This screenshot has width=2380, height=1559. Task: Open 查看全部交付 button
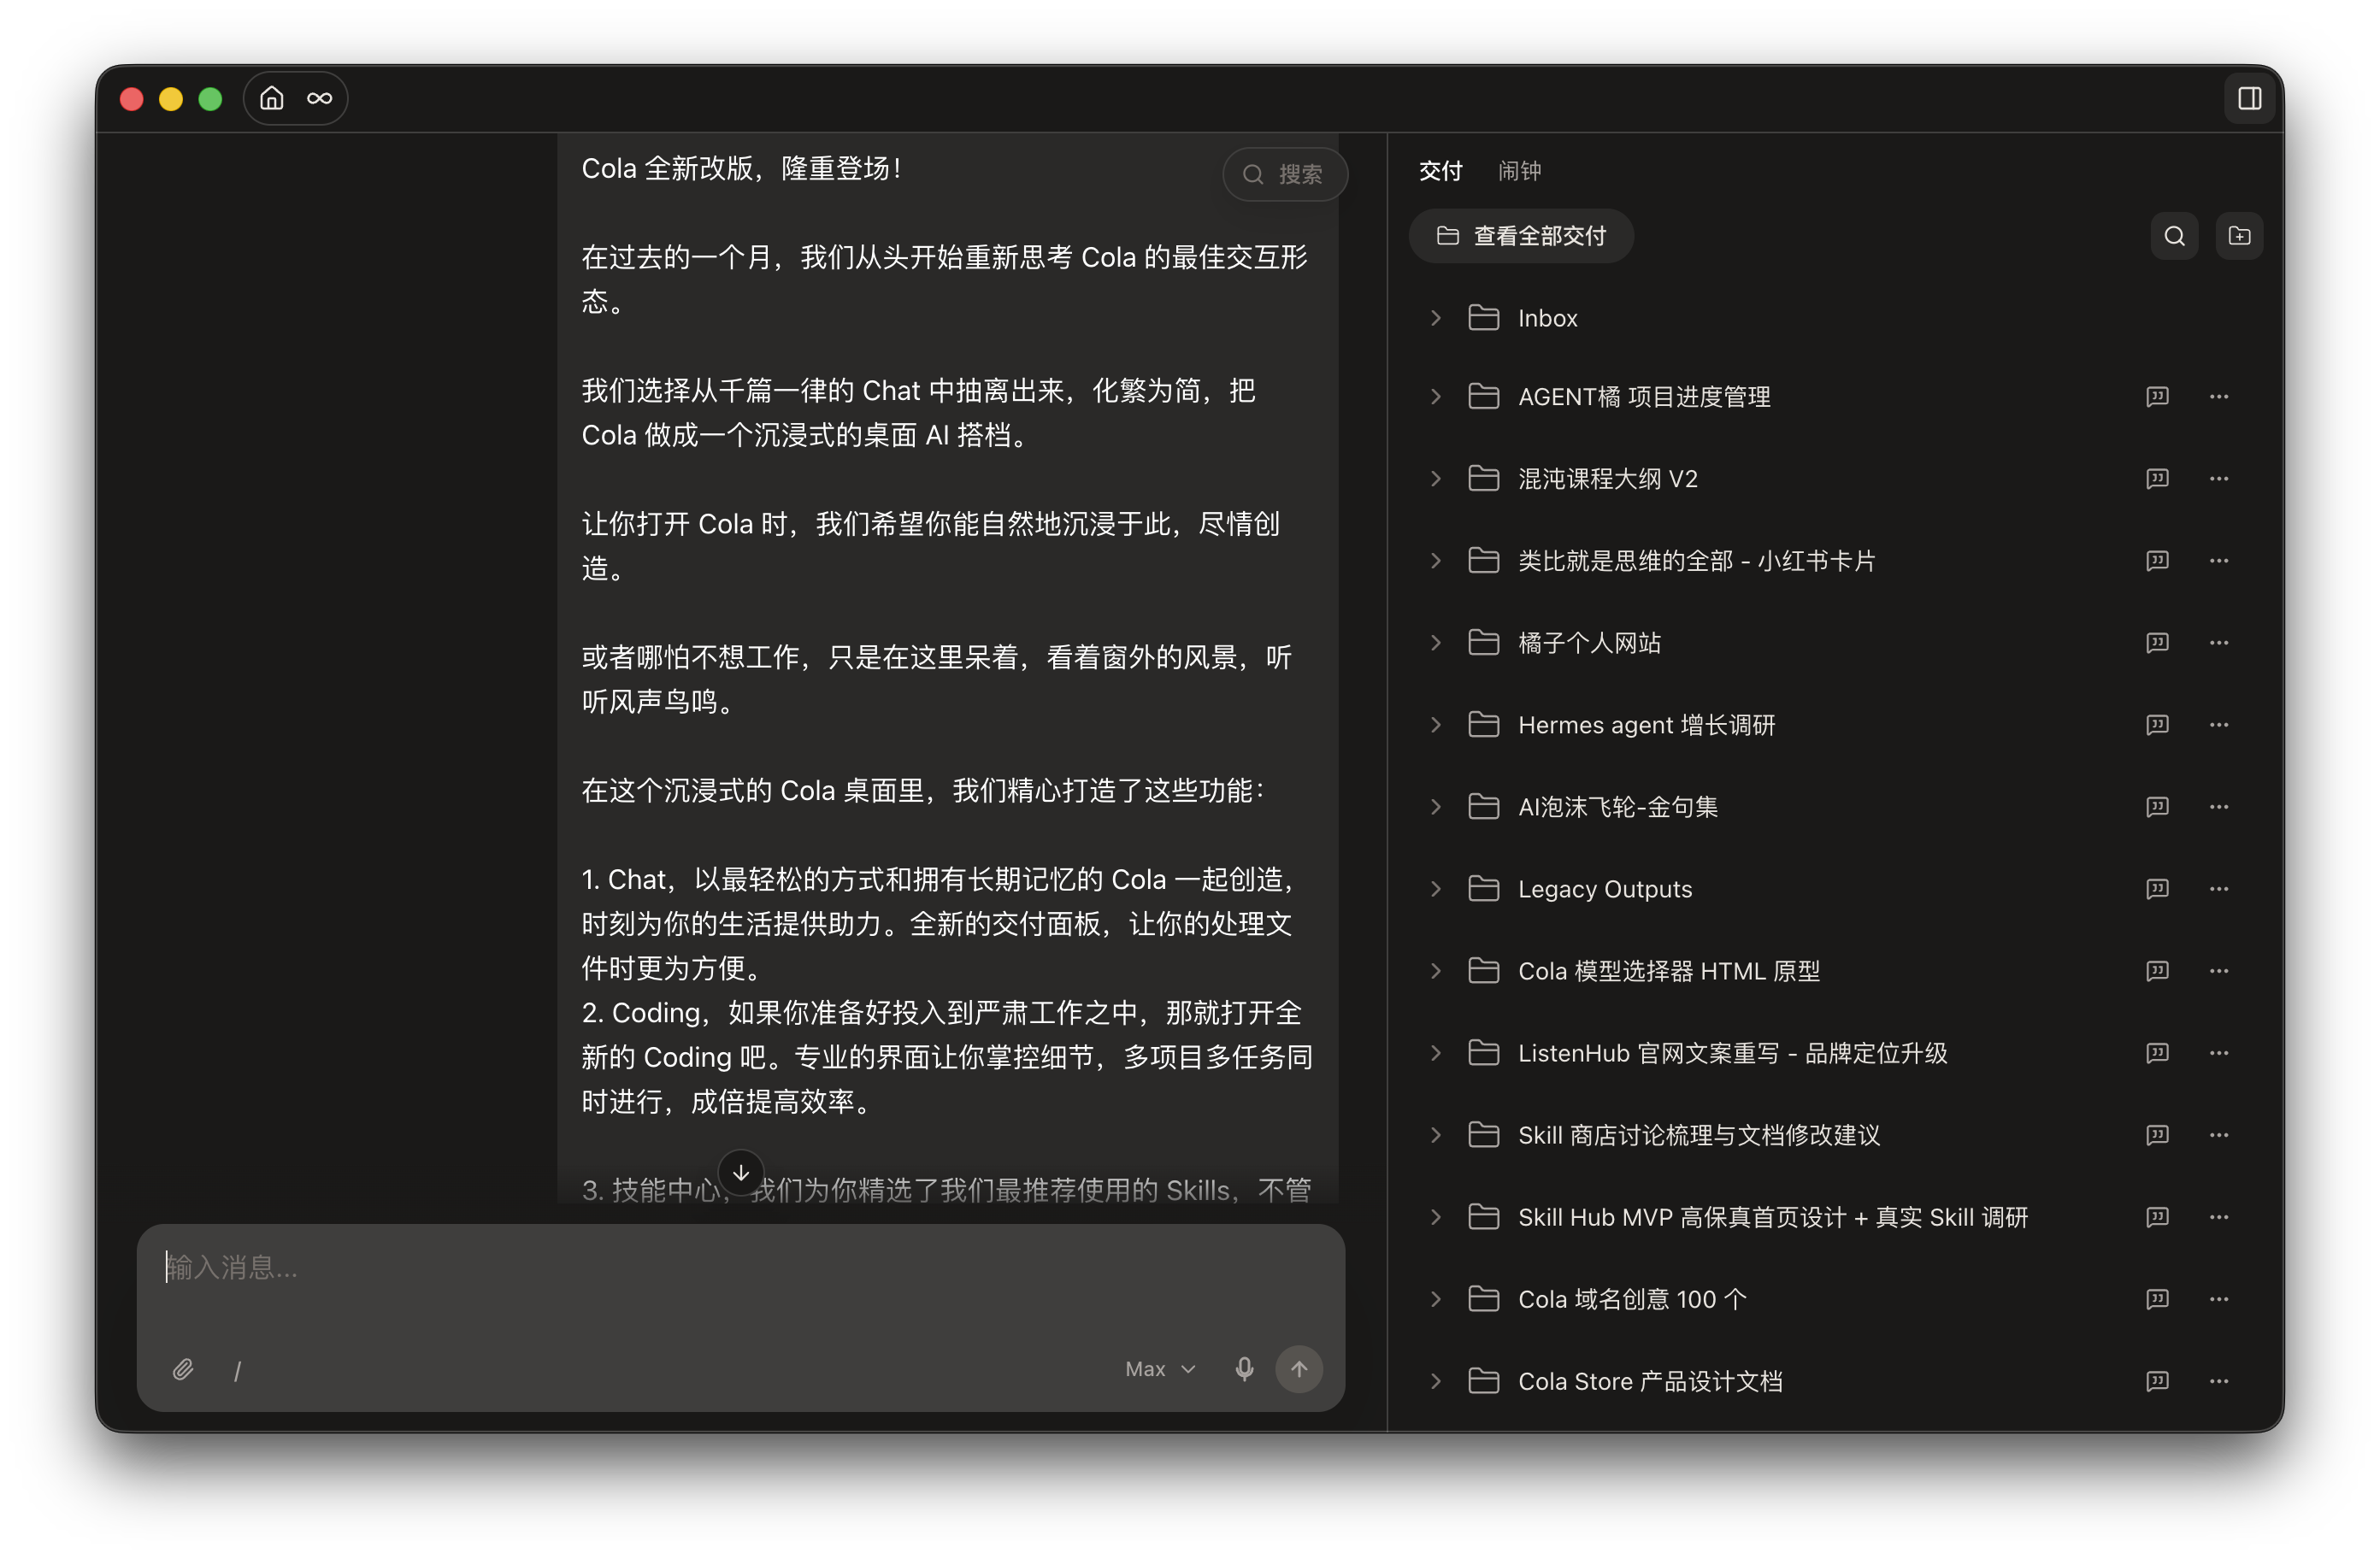tap(1521, 236)
